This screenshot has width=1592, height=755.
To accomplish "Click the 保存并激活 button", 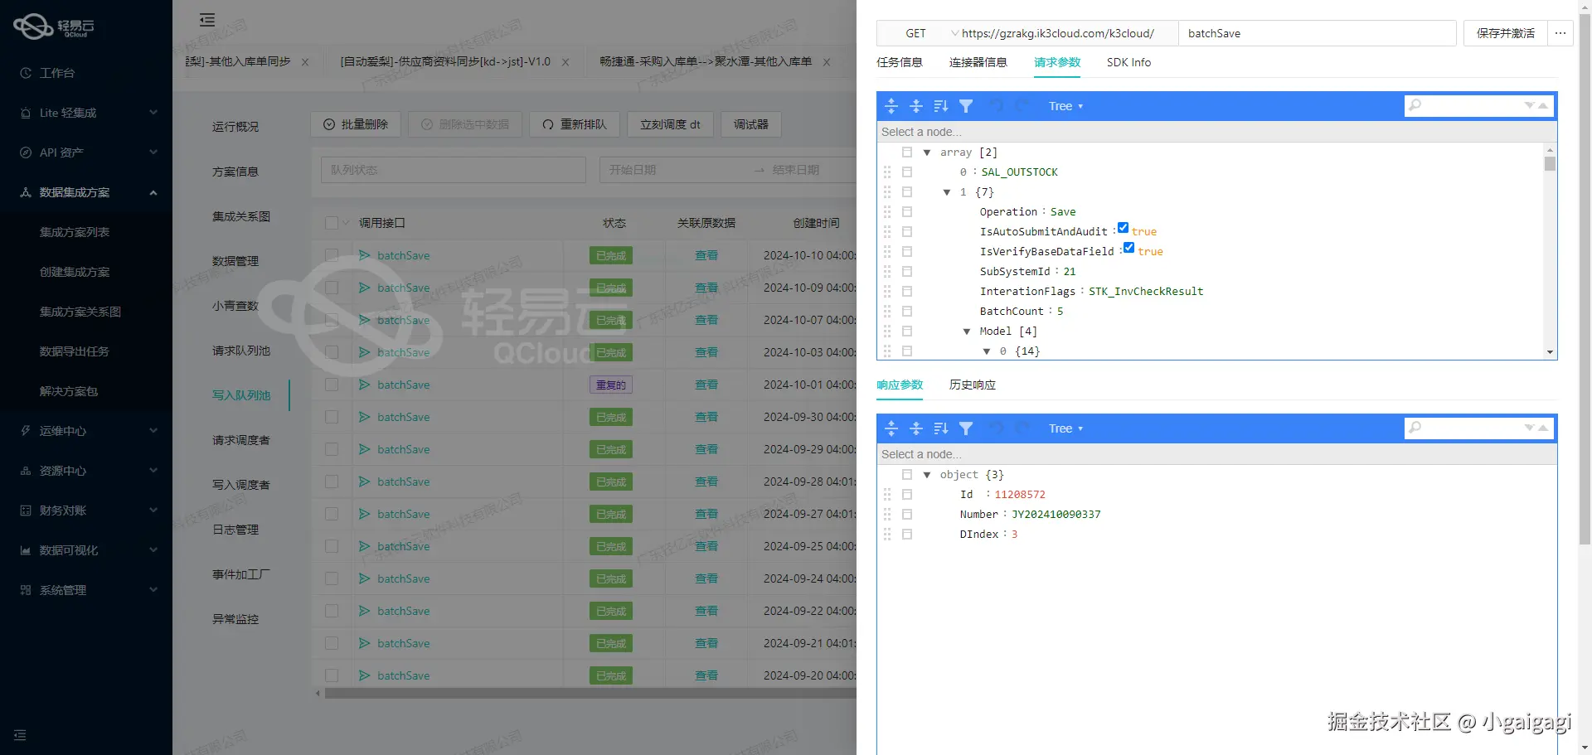I will coord(1504,33).
